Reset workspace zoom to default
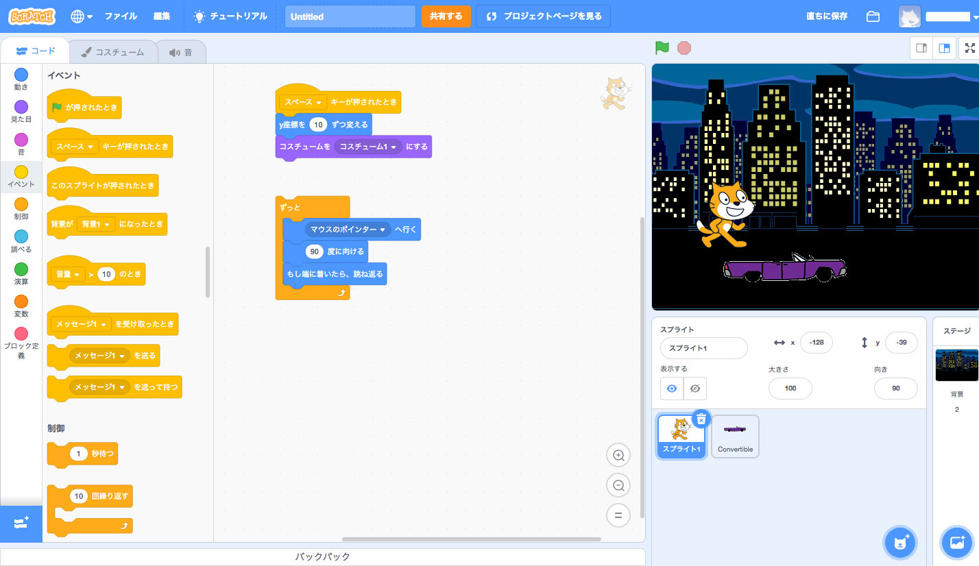Viewport: 979px width, 566px height. pos(618,515)
